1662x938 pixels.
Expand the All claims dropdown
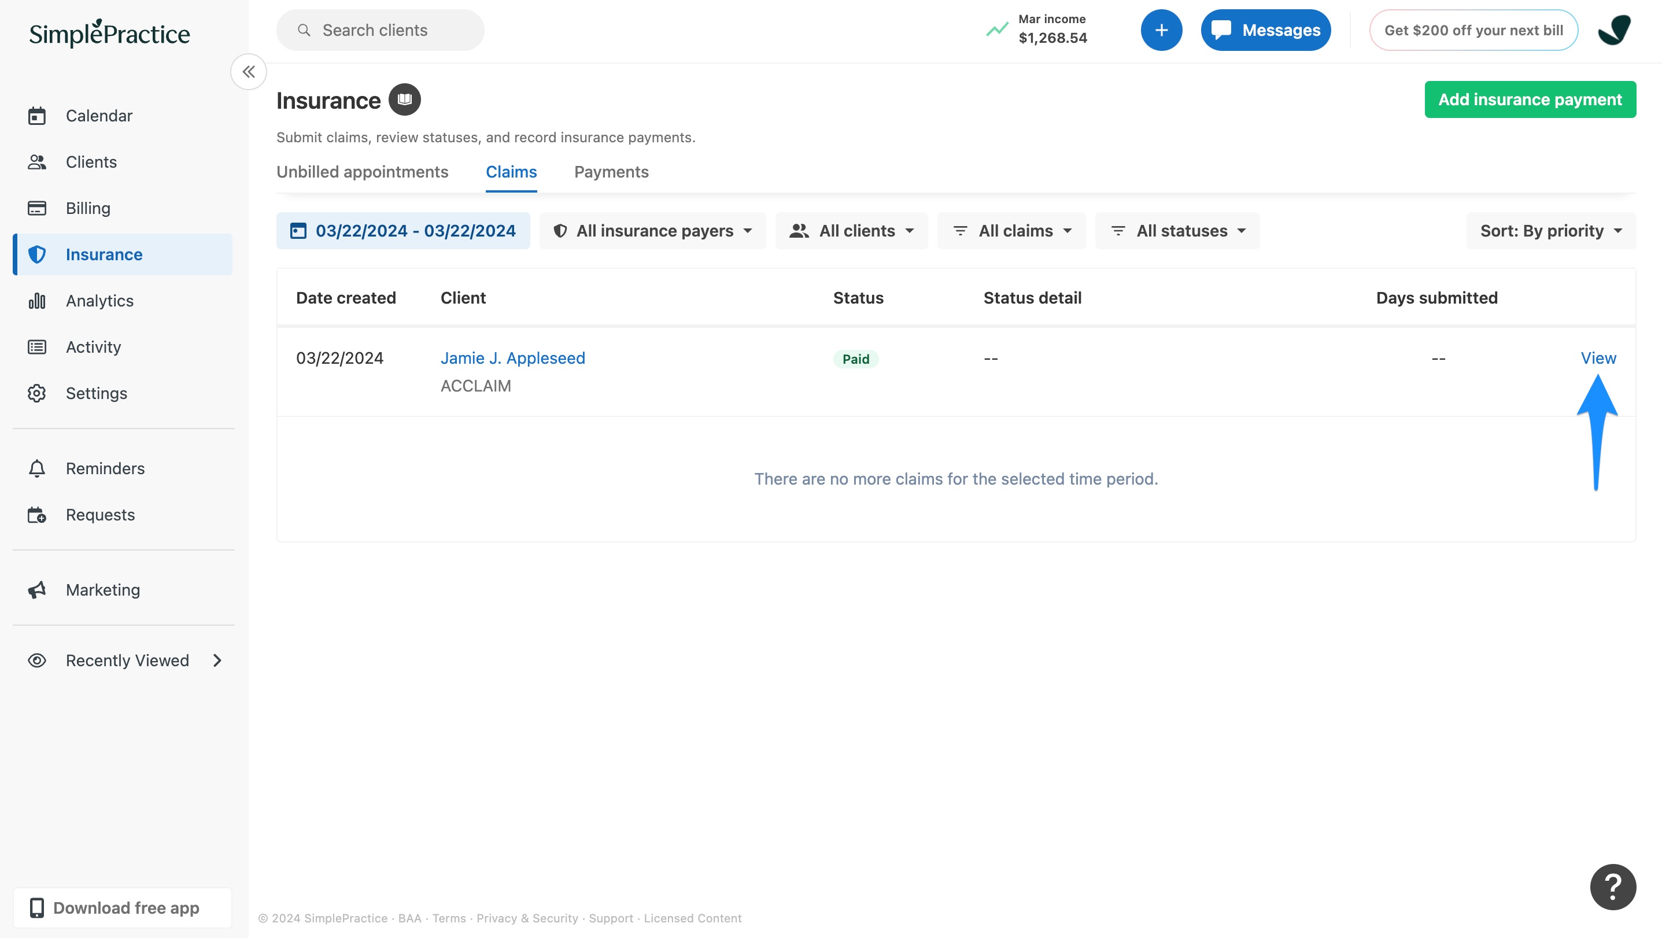click(x=1011, y=231)
